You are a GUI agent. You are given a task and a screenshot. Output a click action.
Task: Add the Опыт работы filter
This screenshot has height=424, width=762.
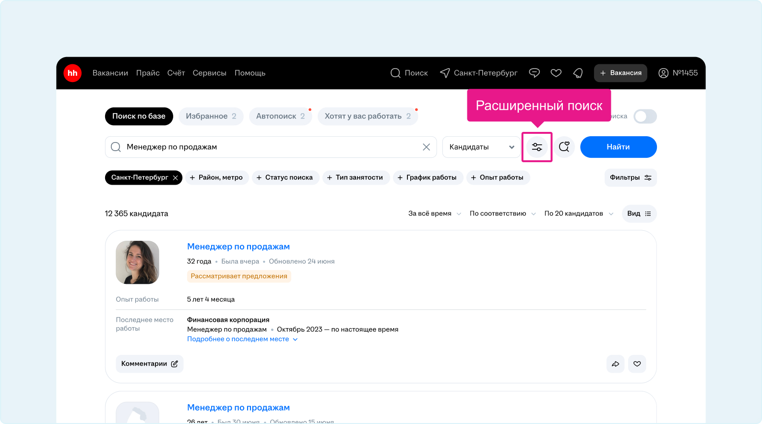tap(497, 177)
